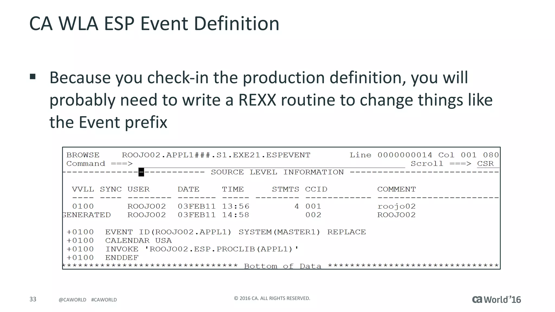Click the 'Col 001 080' indicator
The height and width of the screenshot is (312, 555).
click(x=469, y=155)
